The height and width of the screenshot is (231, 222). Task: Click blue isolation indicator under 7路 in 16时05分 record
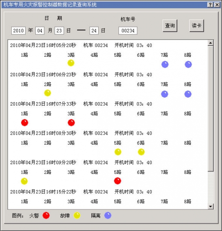pyautogui.click(x=165, y=64)
